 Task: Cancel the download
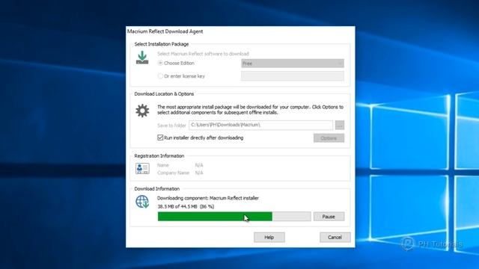[335, 238]
